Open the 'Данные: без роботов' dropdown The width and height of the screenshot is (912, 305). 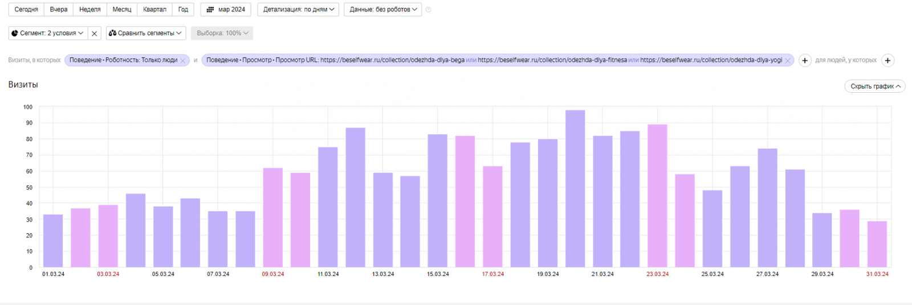pos(382,10)
